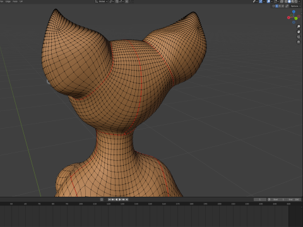This screenshot has width=303, height=227.
Task: Jump to the end frame
Action: tap(127, 199)
